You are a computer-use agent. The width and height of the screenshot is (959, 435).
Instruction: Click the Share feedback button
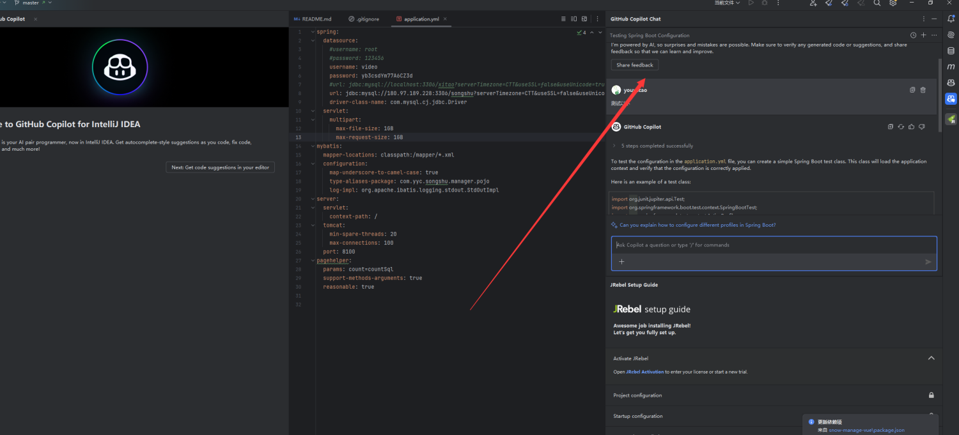634,65
